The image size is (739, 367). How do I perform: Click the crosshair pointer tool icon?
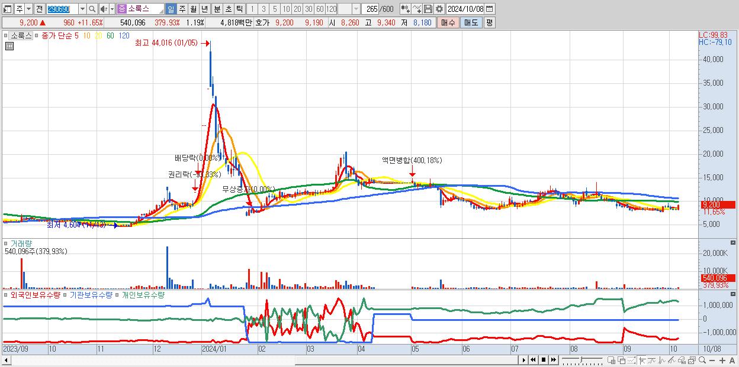tap(642, 360)
